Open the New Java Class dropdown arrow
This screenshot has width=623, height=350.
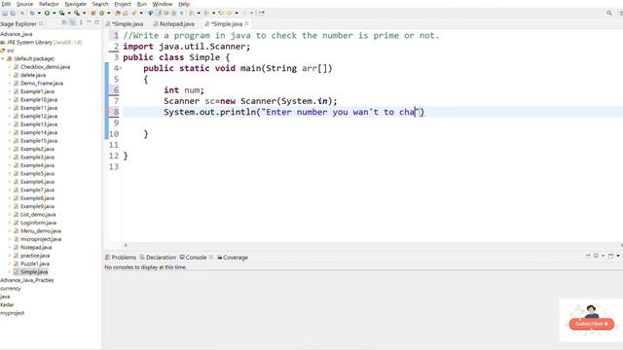(x=108, y=13)
